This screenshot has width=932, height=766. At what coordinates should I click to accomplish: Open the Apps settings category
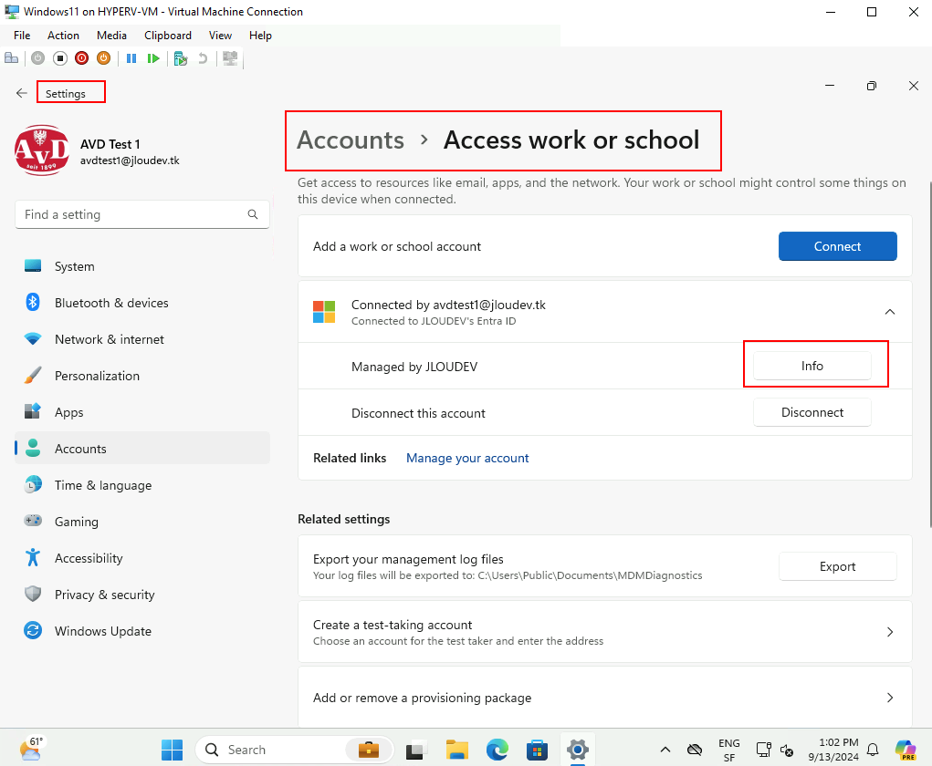(x=142, y=412)
